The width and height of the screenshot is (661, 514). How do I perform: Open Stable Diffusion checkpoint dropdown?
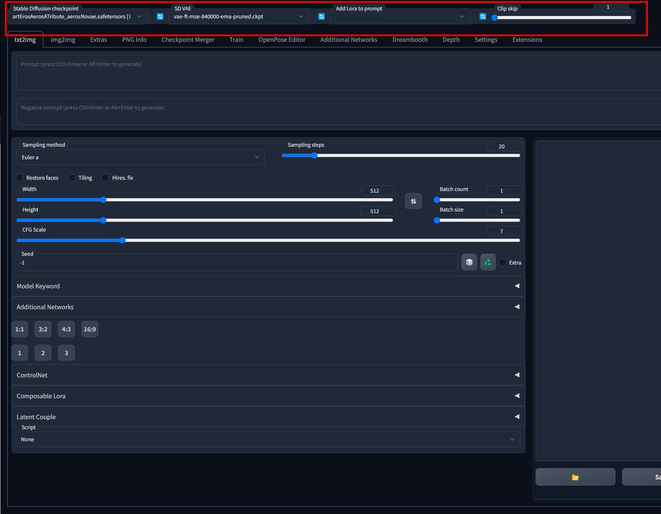tap(78, 17)
